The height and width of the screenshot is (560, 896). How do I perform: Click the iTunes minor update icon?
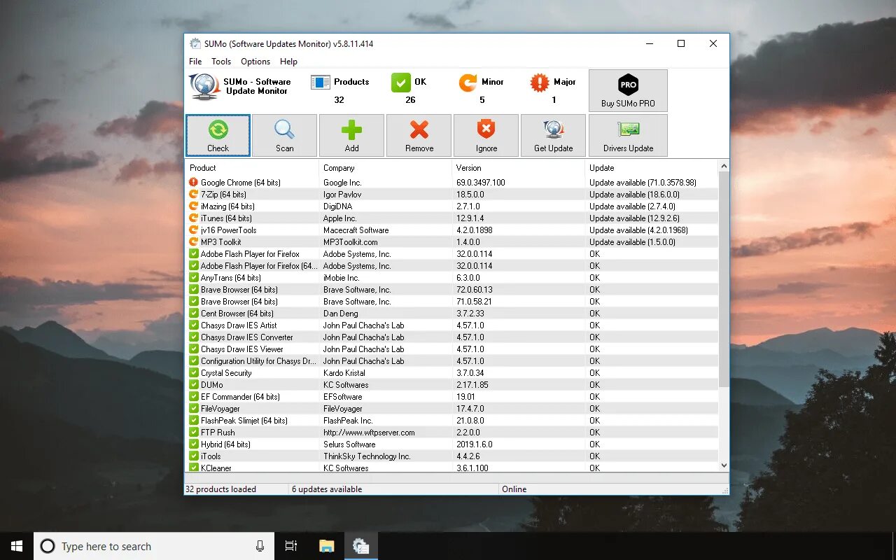pos(194,218)
